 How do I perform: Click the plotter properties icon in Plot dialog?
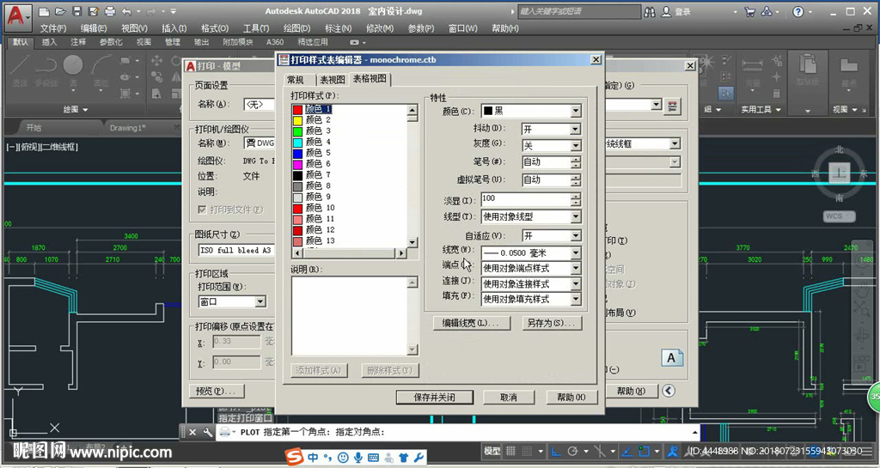point(672,106)
